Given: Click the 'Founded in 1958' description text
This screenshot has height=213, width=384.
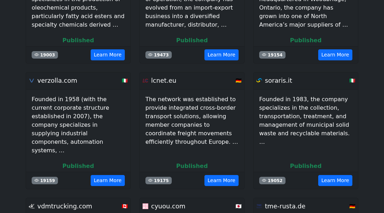Looking at the screenshot, I should [70, 125].
